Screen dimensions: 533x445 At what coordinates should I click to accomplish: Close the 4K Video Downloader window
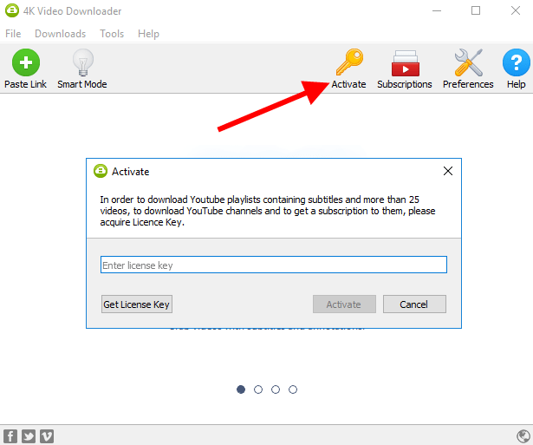click(x=516, y=10)
